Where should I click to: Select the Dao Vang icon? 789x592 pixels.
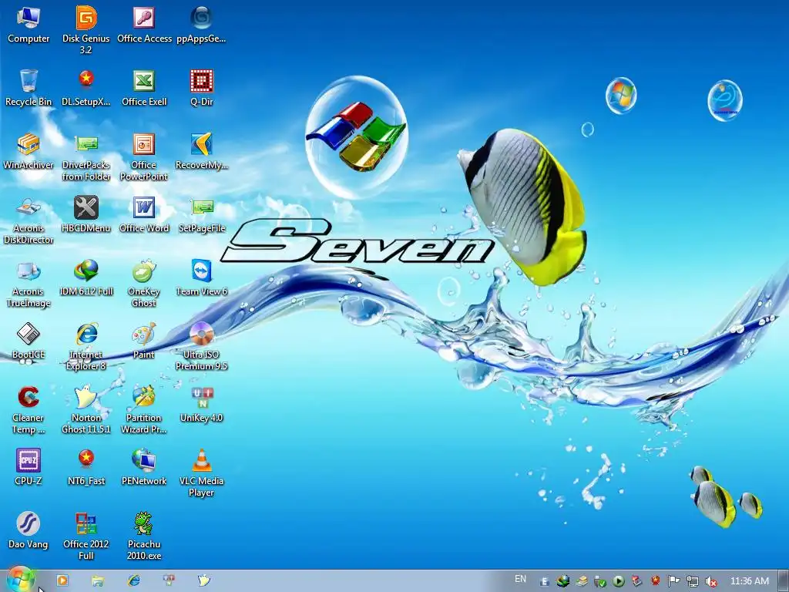29,531
